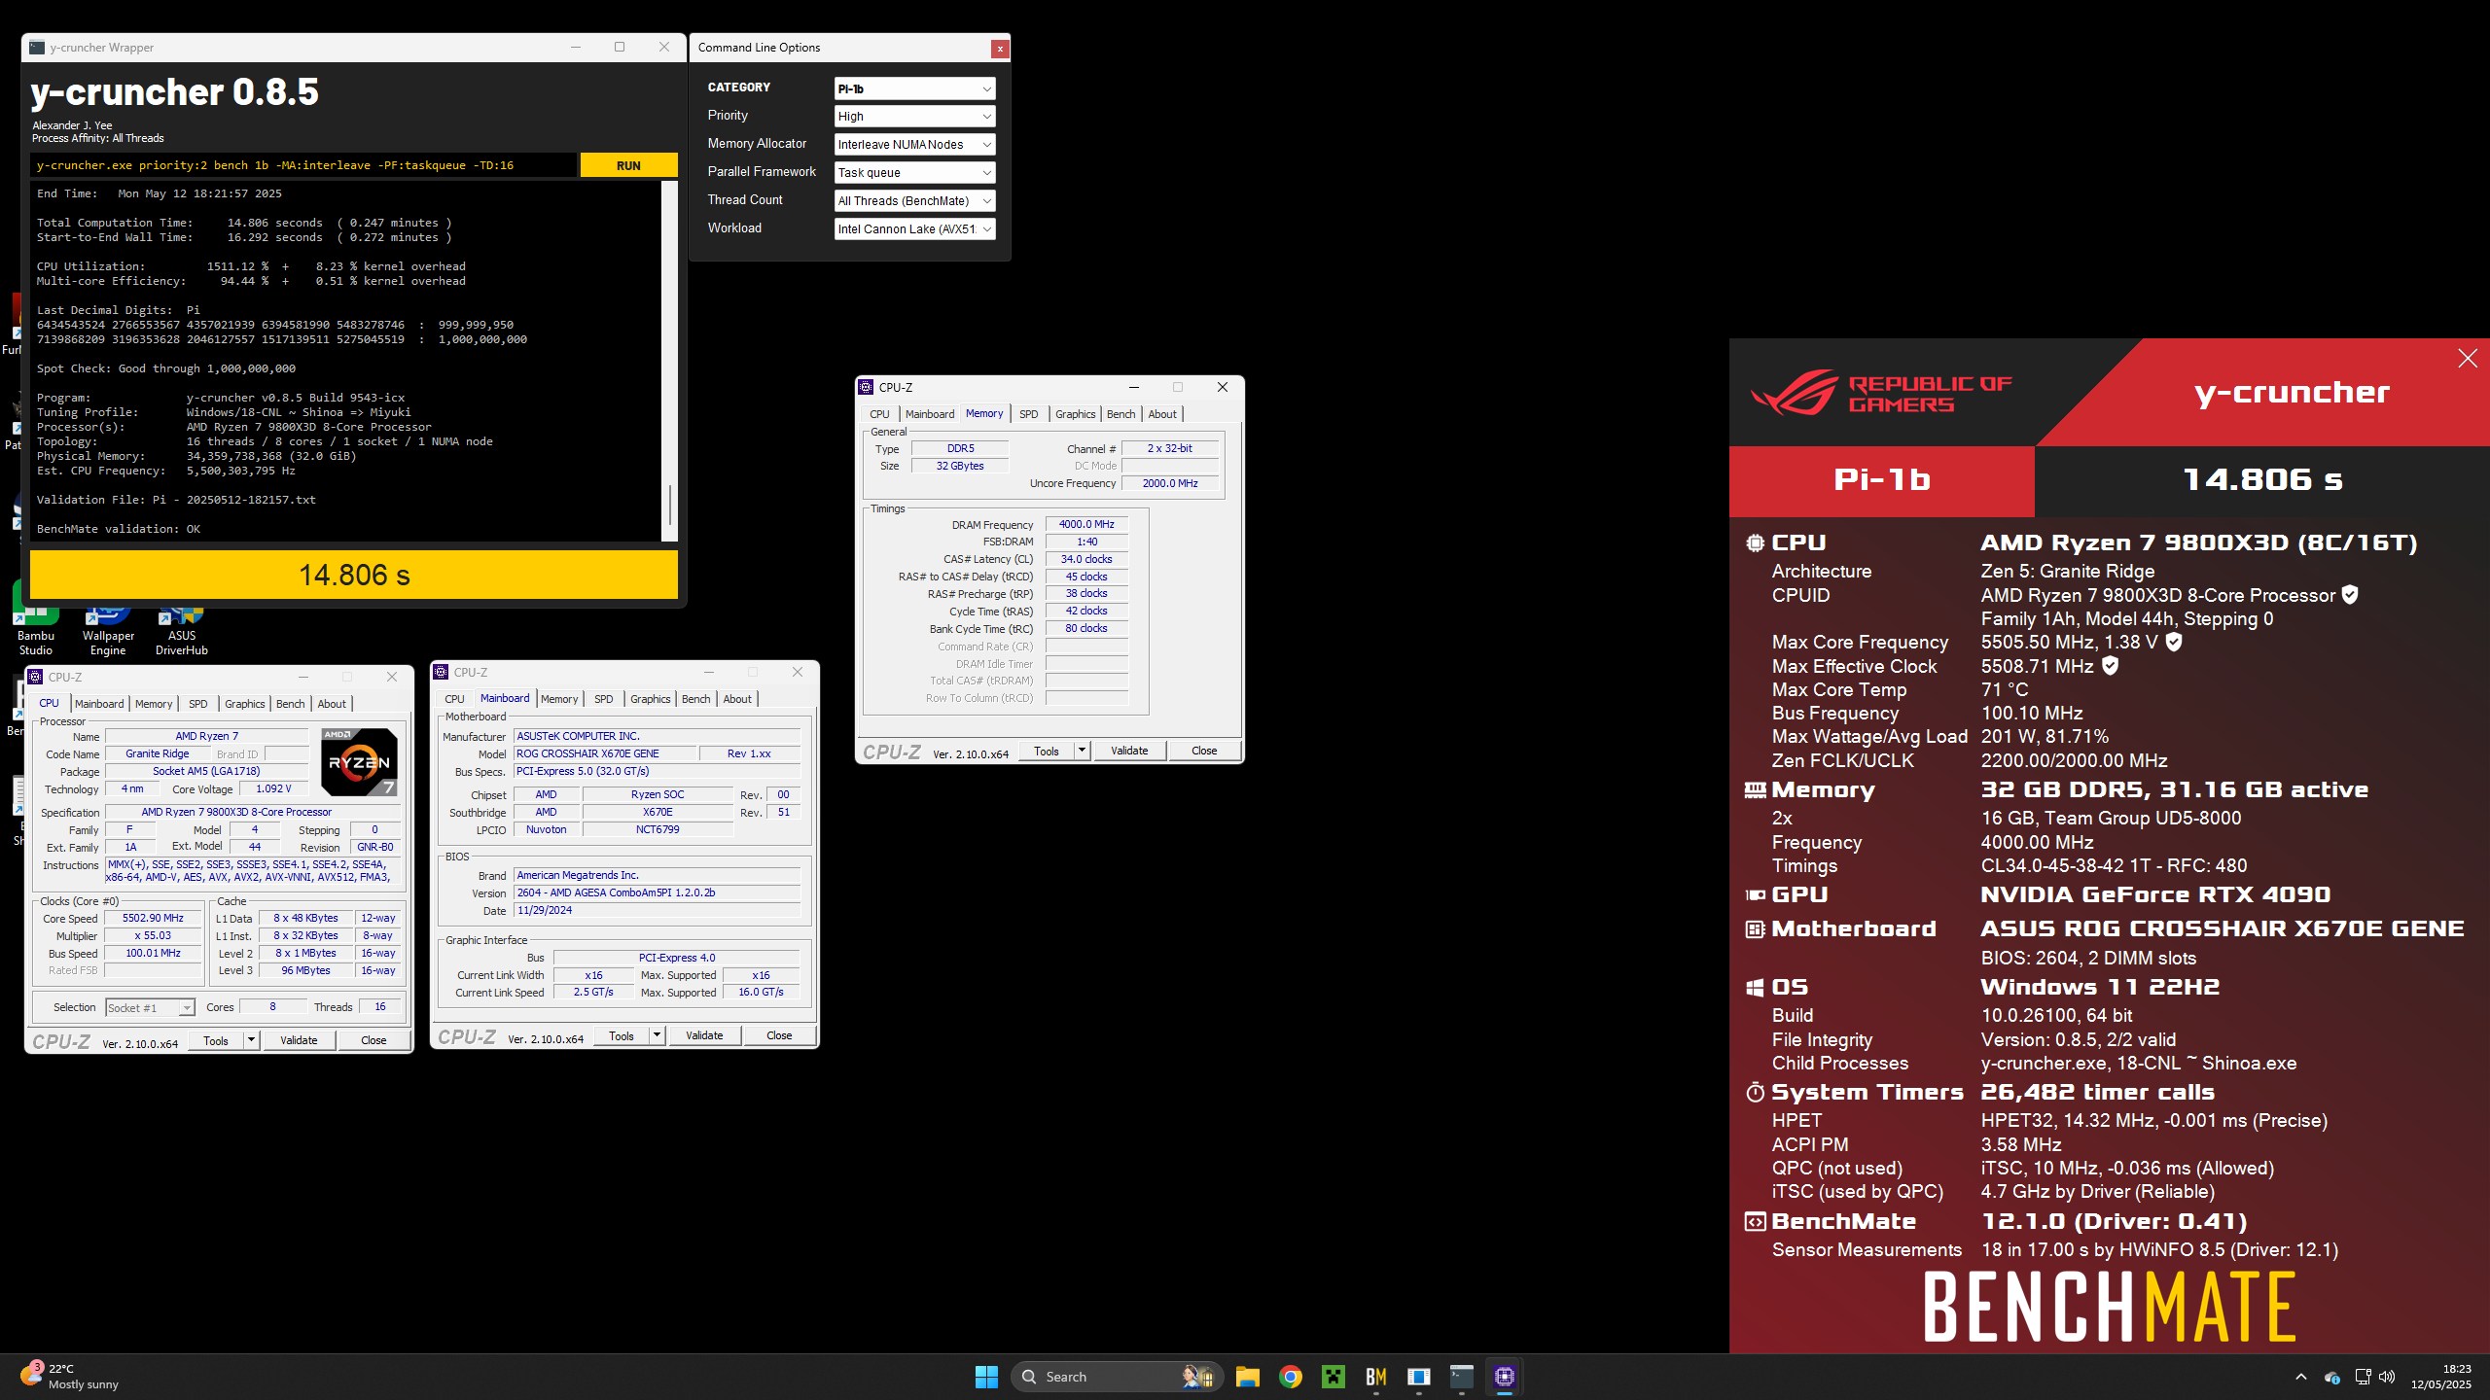Open the Windows Start menu
Image resolution: width=2490 pixels, height=1400 pixels.
click(x=986, y=1377)
